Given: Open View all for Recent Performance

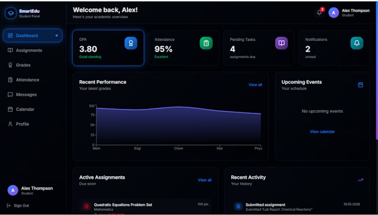Looking at the screenshot, I should tap(255, 85).
